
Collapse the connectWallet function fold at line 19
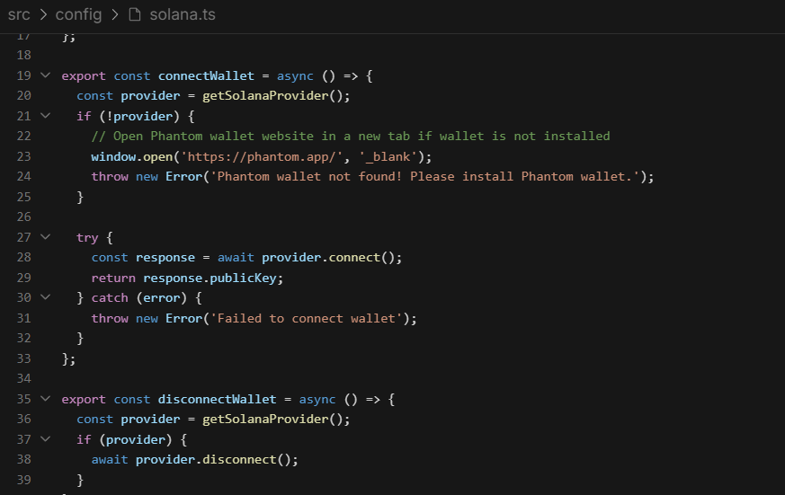coord(46,75)
